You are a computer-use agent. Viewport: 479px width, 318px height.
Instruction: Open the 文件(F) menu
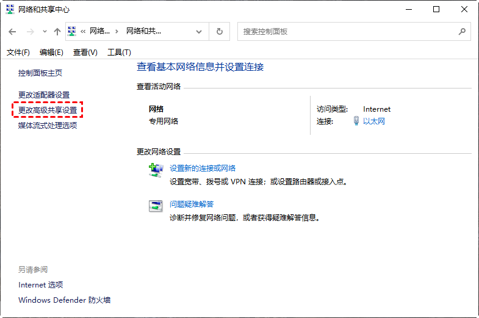[18, 52]
